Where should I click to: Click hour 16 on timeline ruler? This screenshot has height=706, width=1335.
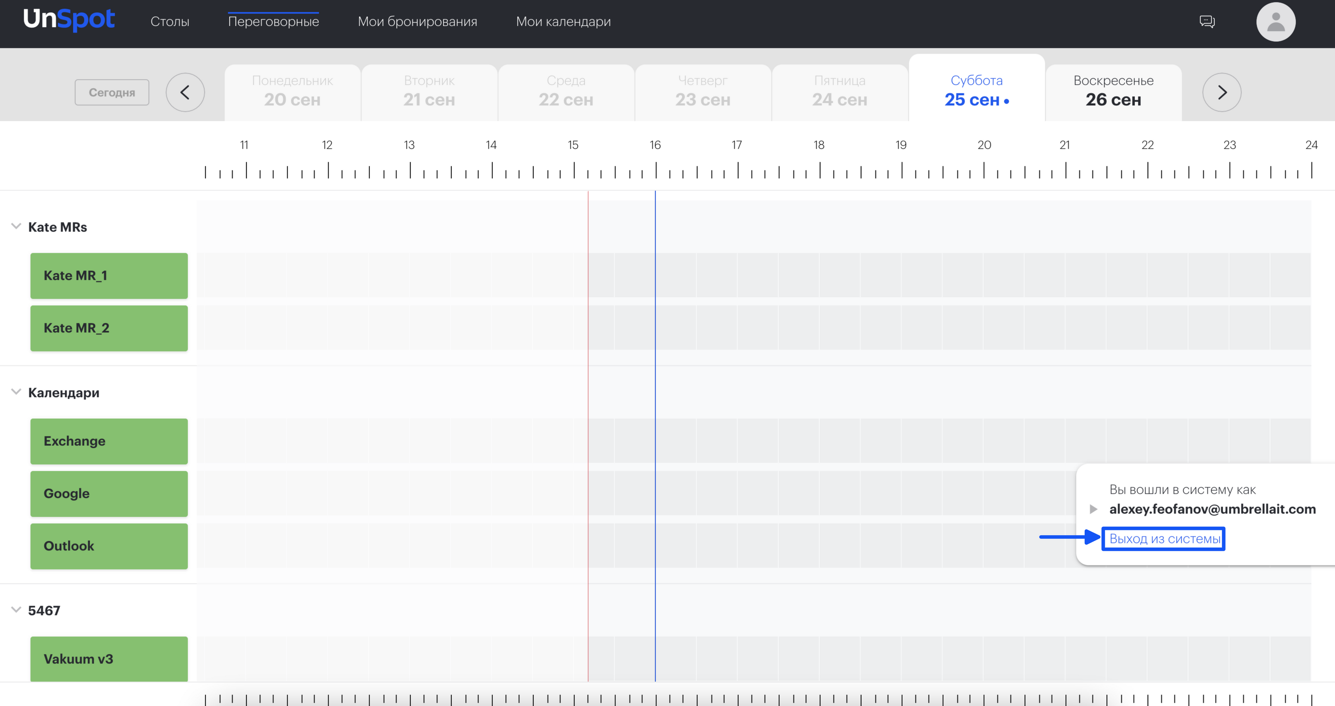pos(655,145)
